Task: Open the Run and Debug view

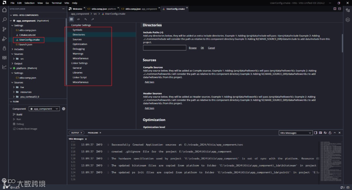Action: coord(4,39)
